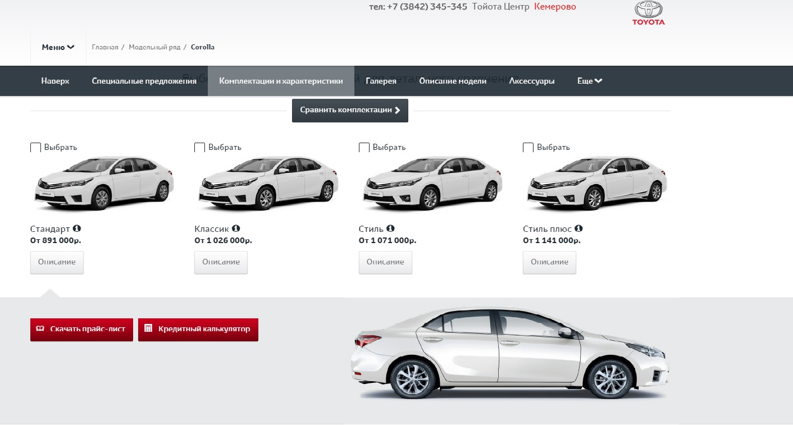The image size is (793, 425).
Task: Open info icon next to Стиль
Action: (x=390, y=229)
